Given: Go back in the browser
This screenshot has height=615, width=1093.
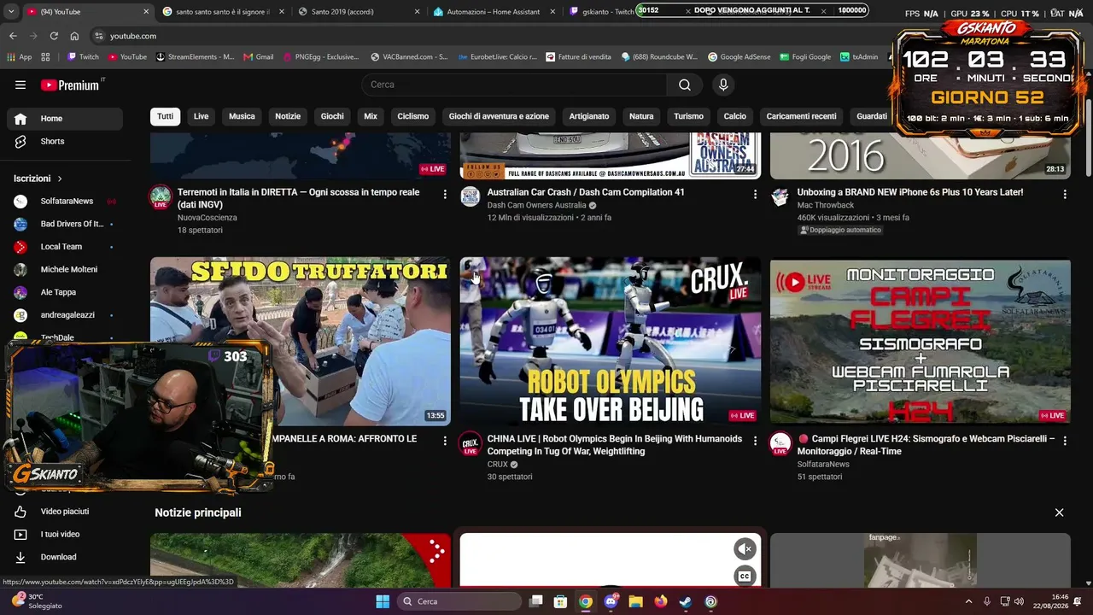Looking at the screenshot, I should [x=13, y=36].
